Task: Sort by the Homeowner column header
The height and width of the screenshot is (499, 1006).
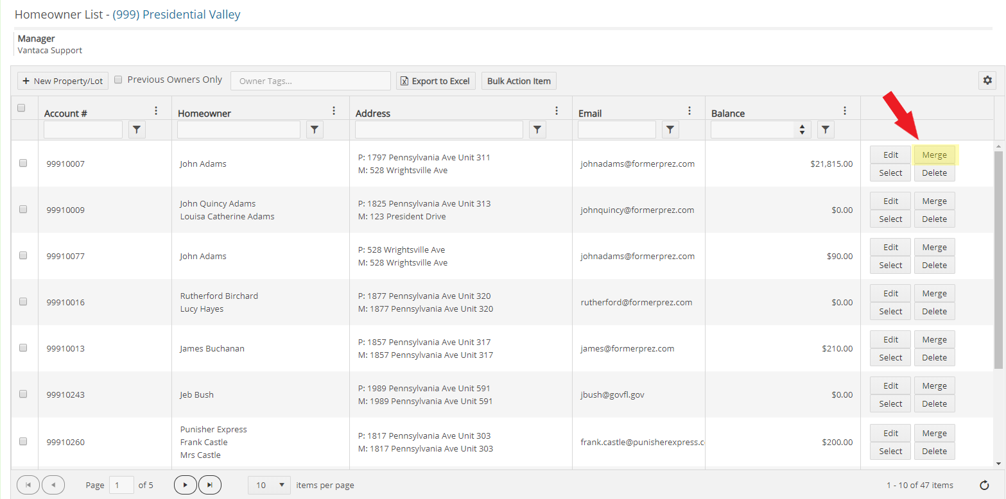Action: coord(204,114)
